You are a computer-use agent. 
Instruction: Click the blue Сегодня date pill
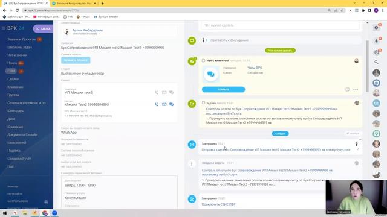pyautogui.click(x=280, y=134)
